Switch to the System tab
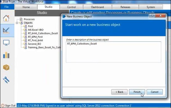The width and height of the screenshot is (171, 108). [151, 7]
